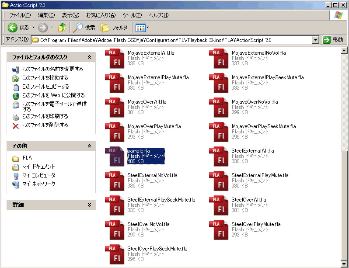
Task: Select the SteelOverPlaySeekMute.fla file icon
Action: [x=115, y=254]
